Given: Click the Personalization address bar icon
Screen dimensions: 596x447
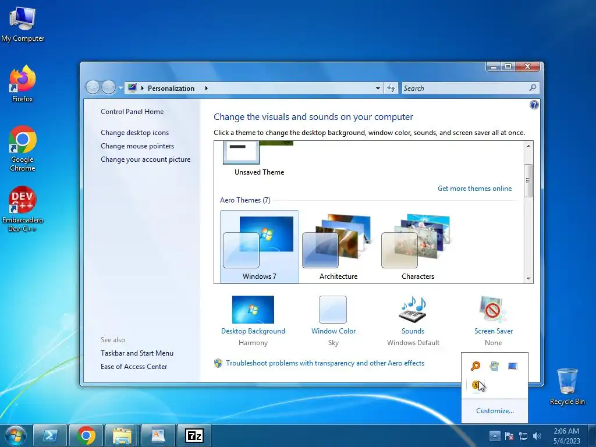Looking at the screenshot, I should [x=132, y=88].
